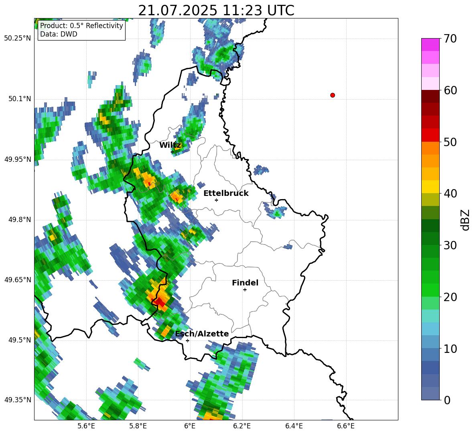Click the red dot marker east of Luxembourg
Image resolution: width=475 pixels, height=434 pixels.
332,95
